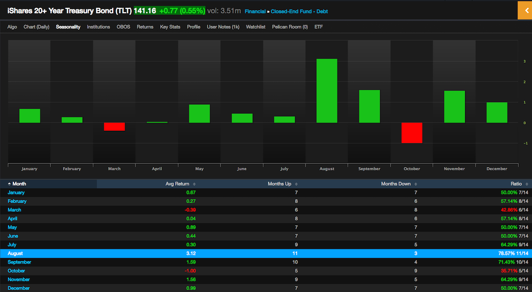Image resolution: width=532 pixels, height=292 pixels.
Task: Click the TLT price 141.16
Action: click(x=145, y=11)
